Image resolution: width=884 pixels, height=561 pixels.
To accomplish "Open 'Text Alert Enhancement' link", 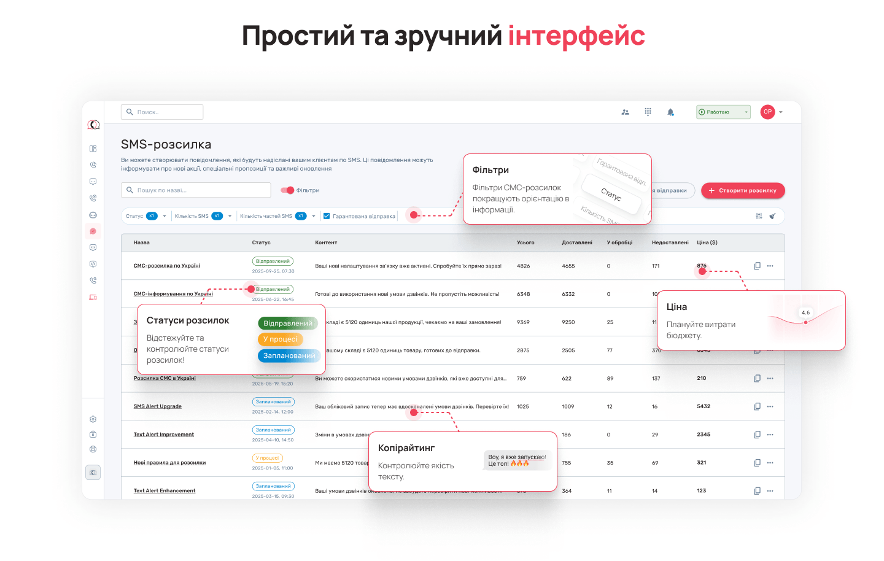I will (165, 491).
